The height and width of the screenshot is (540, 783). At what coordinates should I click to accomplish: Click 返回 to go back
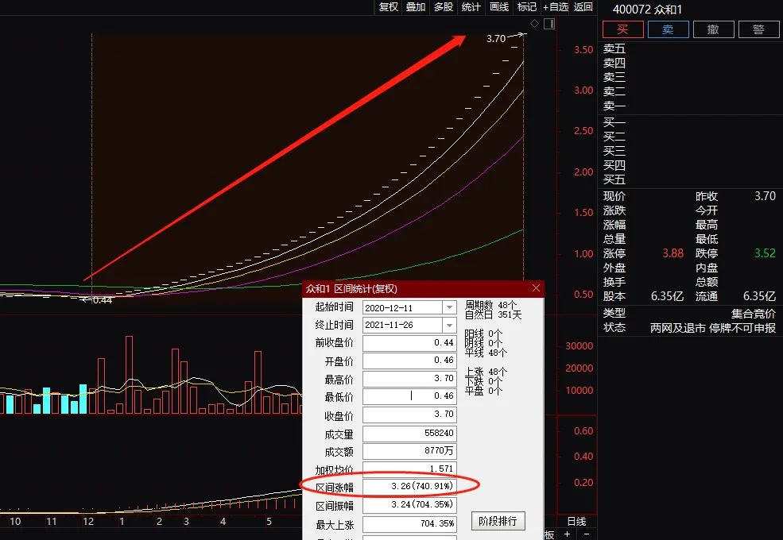[x=583, y=7]
